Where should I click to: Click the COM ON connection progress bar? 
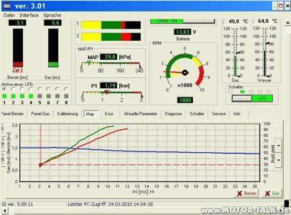pos(183,21)
